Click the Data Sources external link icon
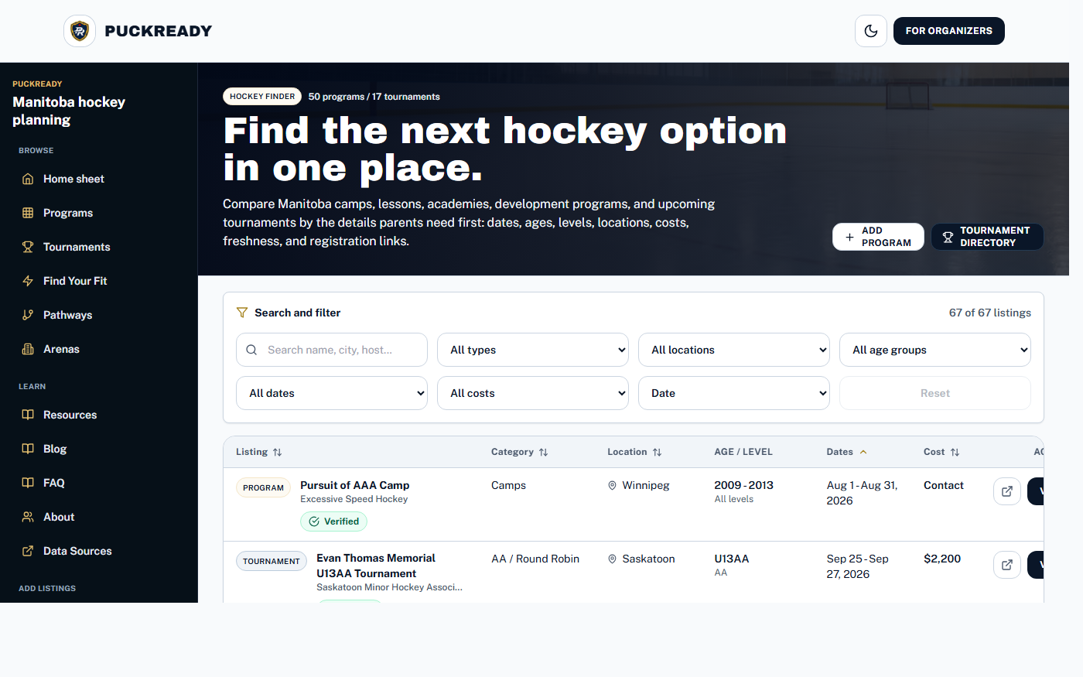This screenshot has width=1083, height=677. click(x=28, y=551)
